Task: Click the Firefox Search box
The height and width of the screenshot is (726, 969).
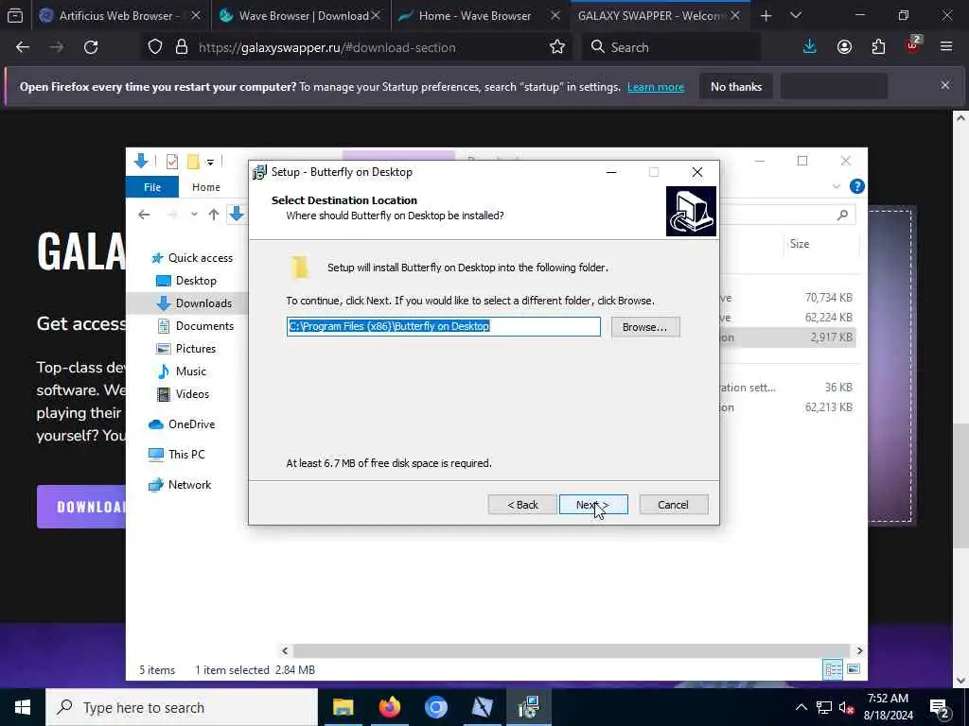Action: pos(671,47)
